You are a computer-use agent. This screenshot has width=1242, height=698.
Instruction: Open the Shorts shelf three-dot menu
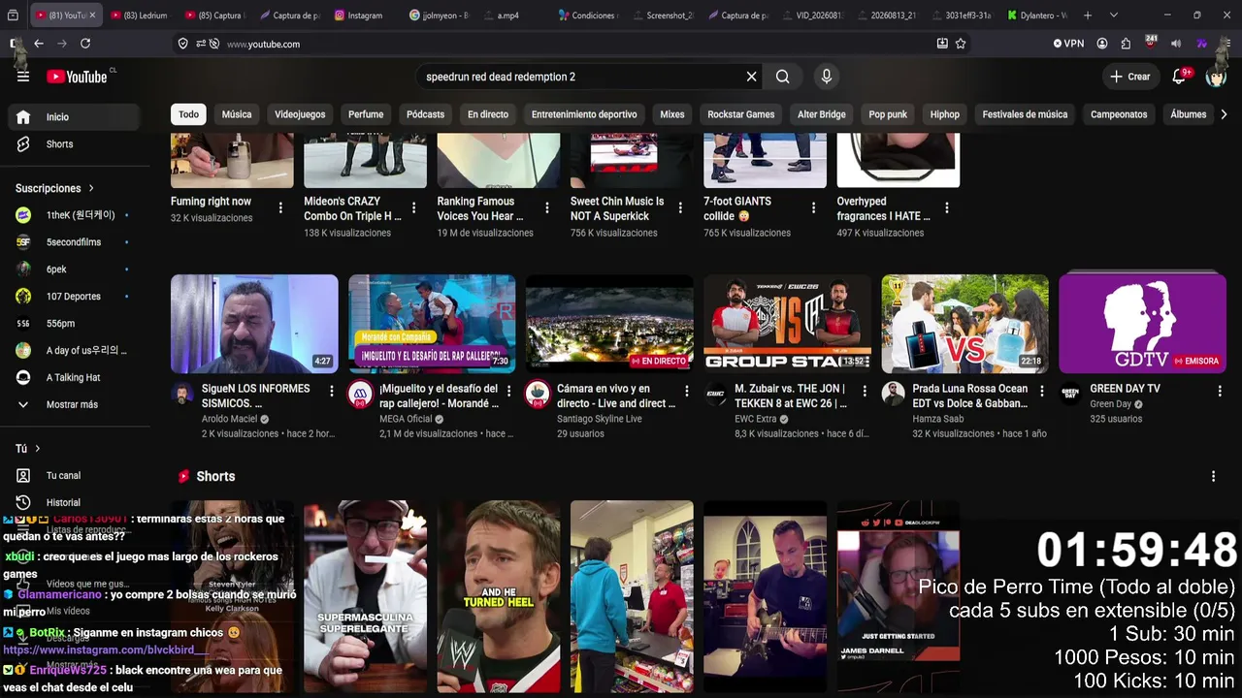[1213, 476]
